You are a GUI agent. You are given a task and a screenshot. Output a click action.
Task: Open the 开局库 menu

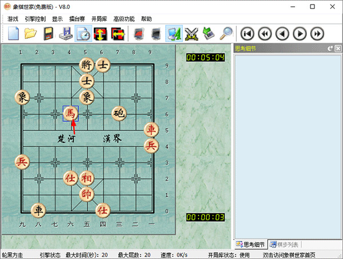pyautogui.click(x=99, y=19)
